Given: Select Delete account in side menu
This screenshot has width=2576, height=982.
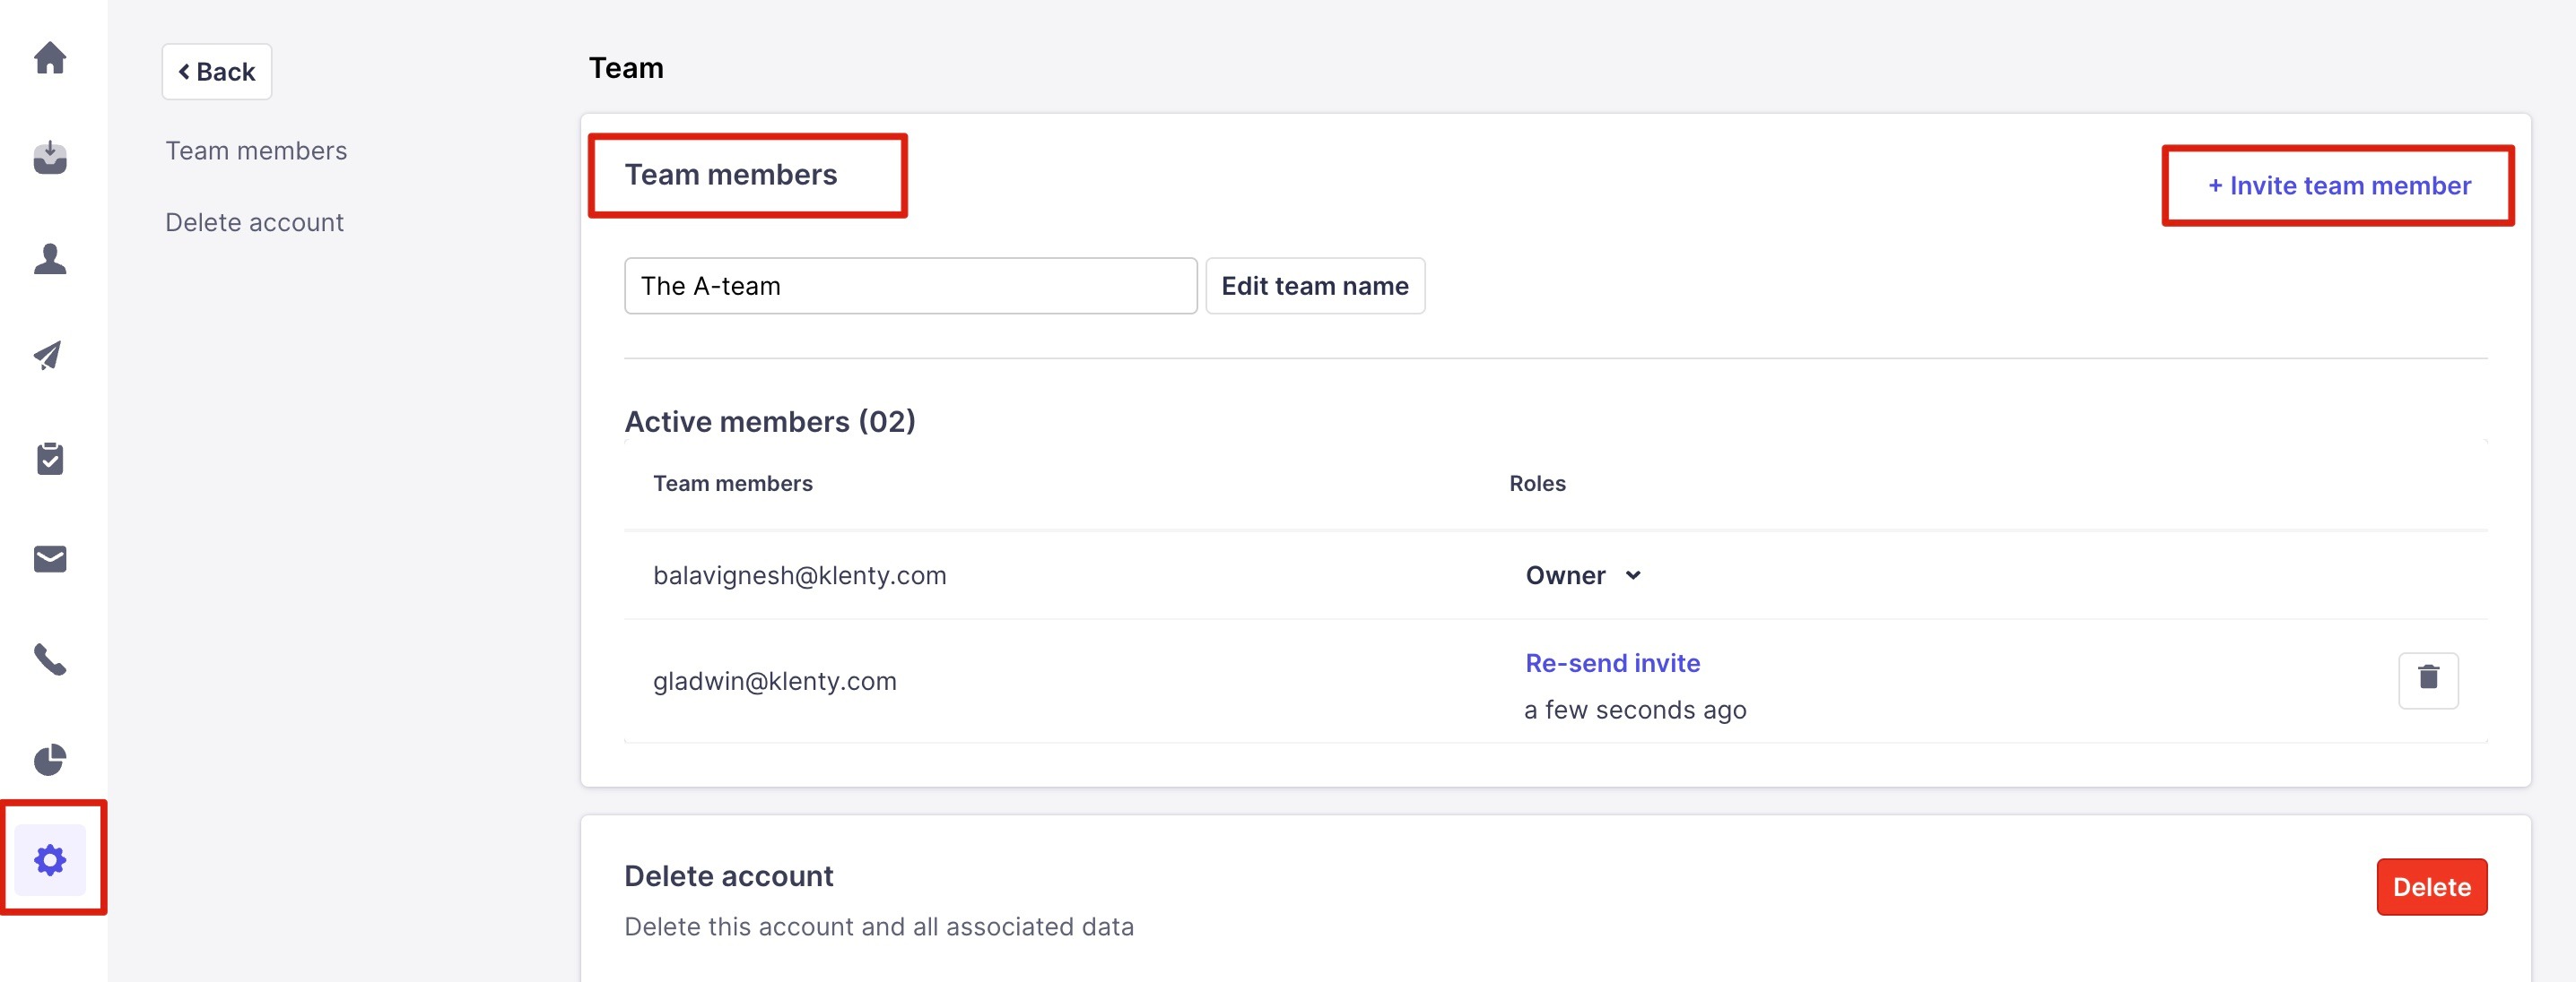Looking at the screenshot, I should [254, 223].
